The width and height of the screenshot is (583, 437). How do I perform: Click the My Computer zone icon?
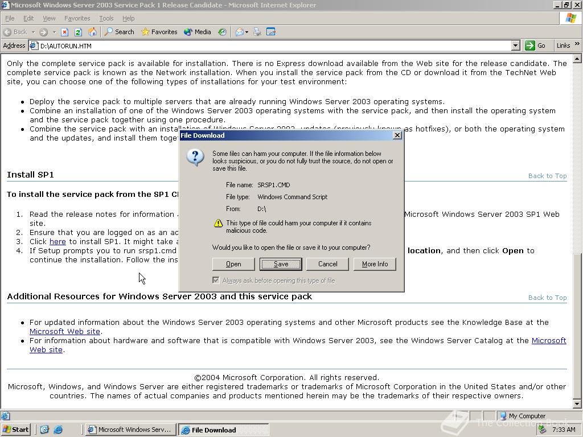(x=503, y=416)
